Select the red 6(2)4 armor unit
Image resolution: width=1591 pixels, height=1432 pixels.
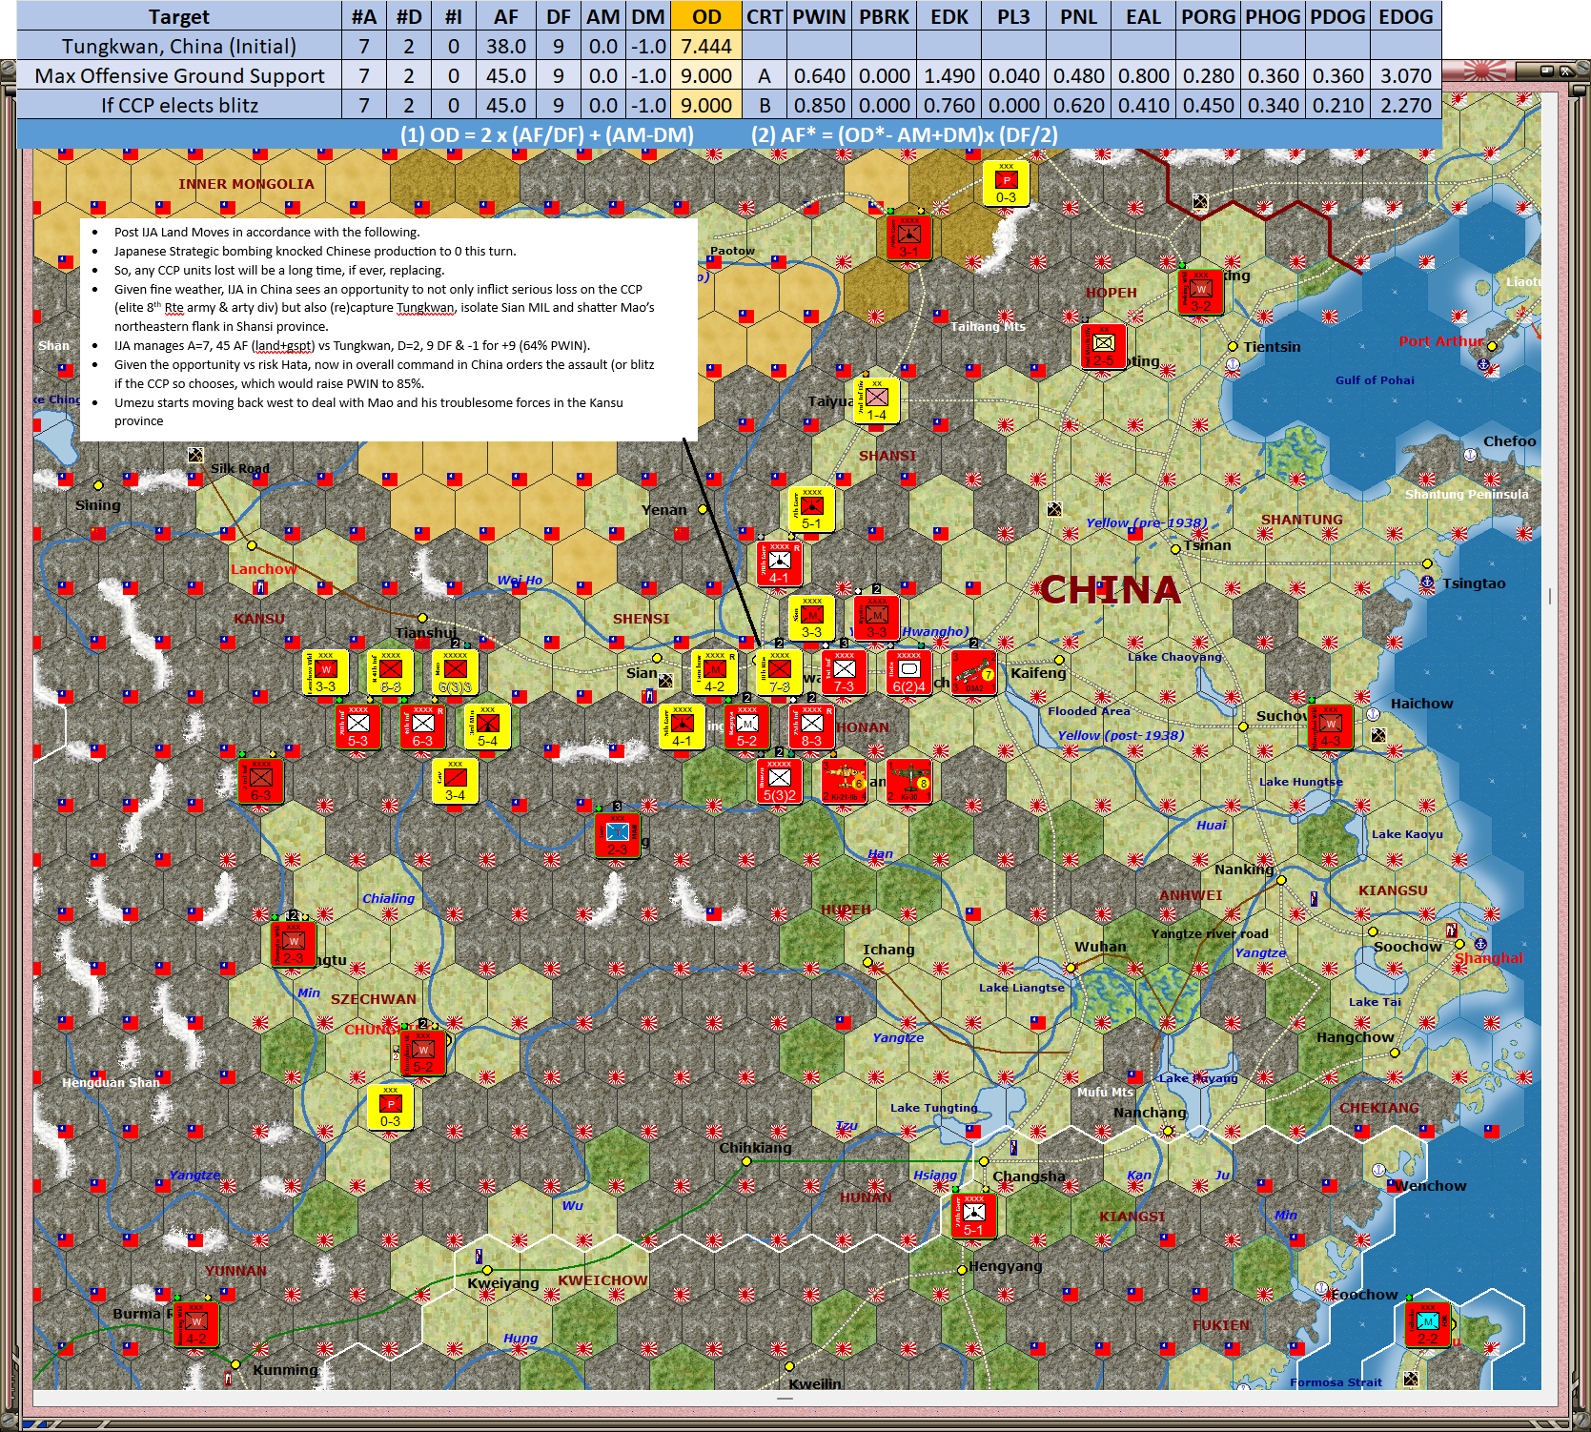click(908, 672)
